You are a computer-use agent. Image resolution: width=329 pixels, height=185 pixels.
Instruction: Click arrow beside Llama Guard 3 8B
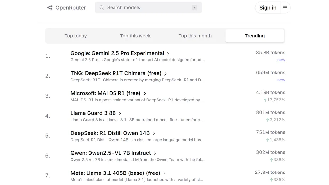[x=120, y=114]
